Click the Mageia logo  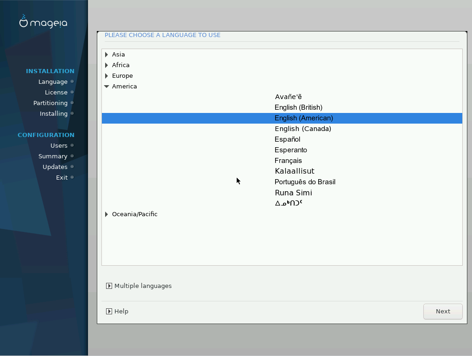(x=43, y=22)
